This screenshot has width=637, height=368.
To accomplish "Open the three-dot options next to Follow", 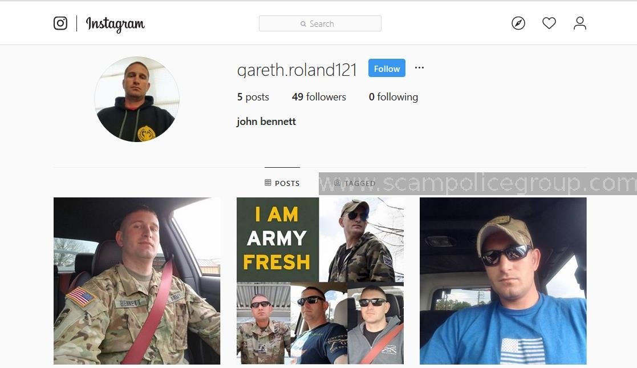I will coord(419,68).
